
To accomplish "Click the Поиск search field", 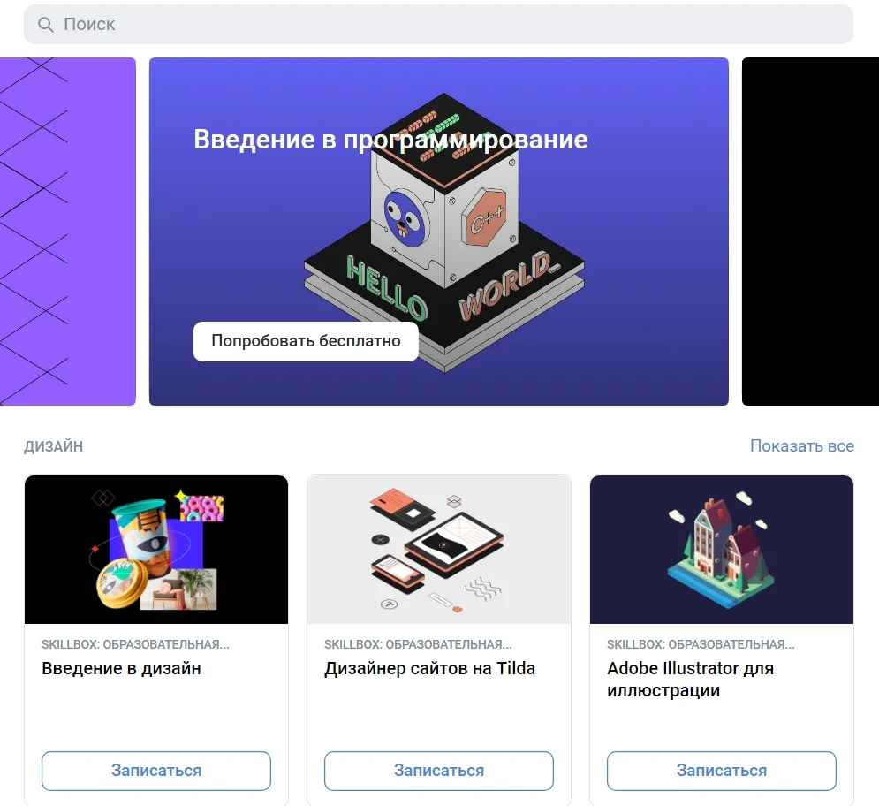I will pyautogui.click(x=438, y=24).
